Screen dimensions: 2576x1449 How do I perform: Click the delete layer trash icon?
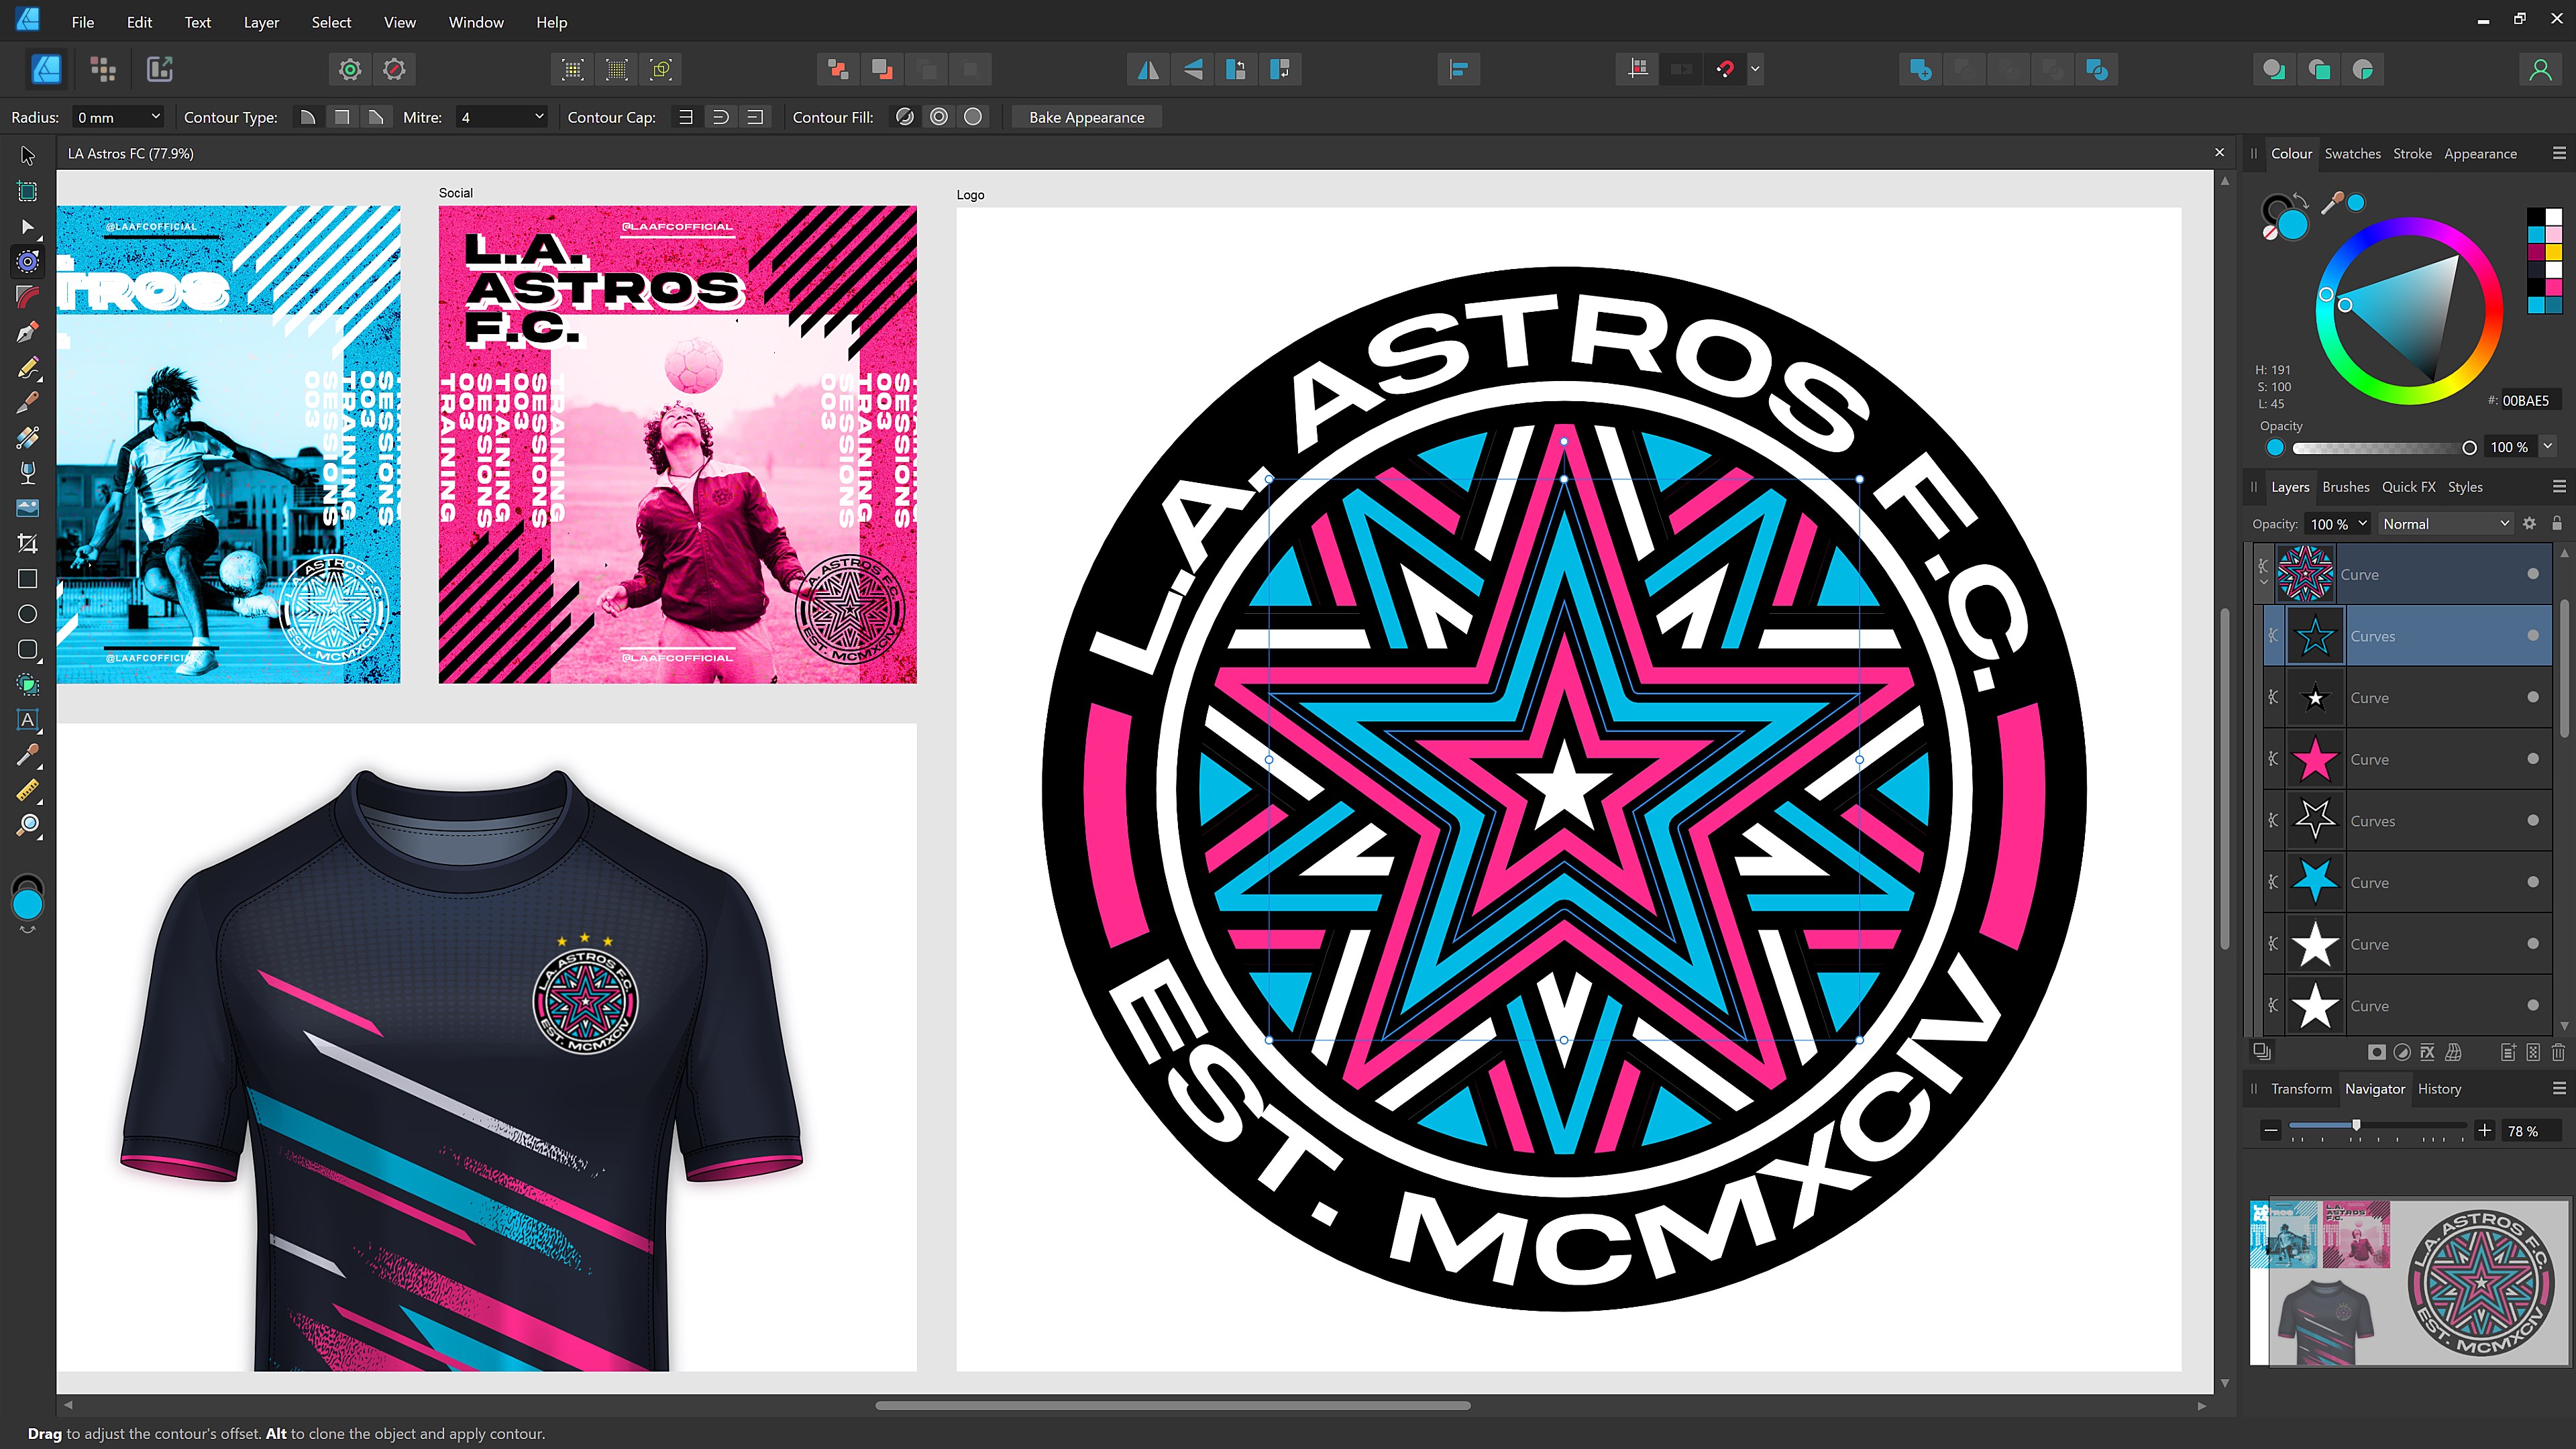[2558, 1052]
